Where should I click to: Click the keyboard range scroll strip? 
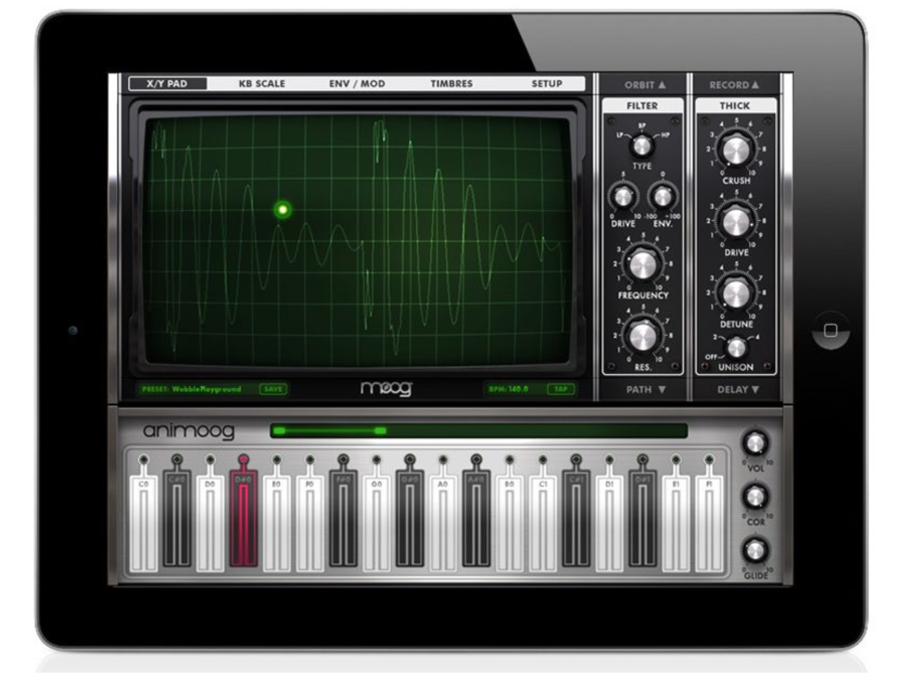point(478,431)
